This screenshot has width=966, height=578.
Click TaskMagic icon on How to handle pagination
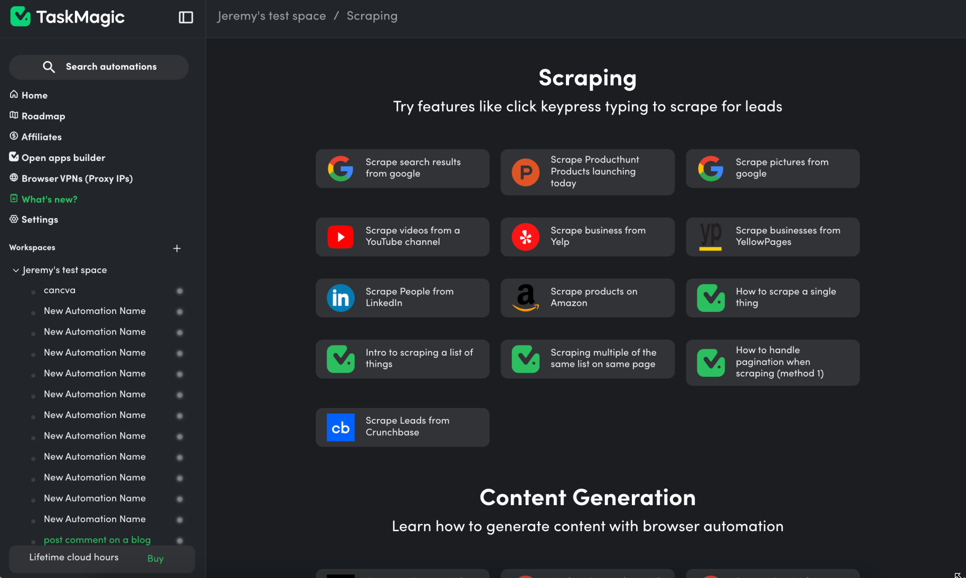[x=710, y=363]
